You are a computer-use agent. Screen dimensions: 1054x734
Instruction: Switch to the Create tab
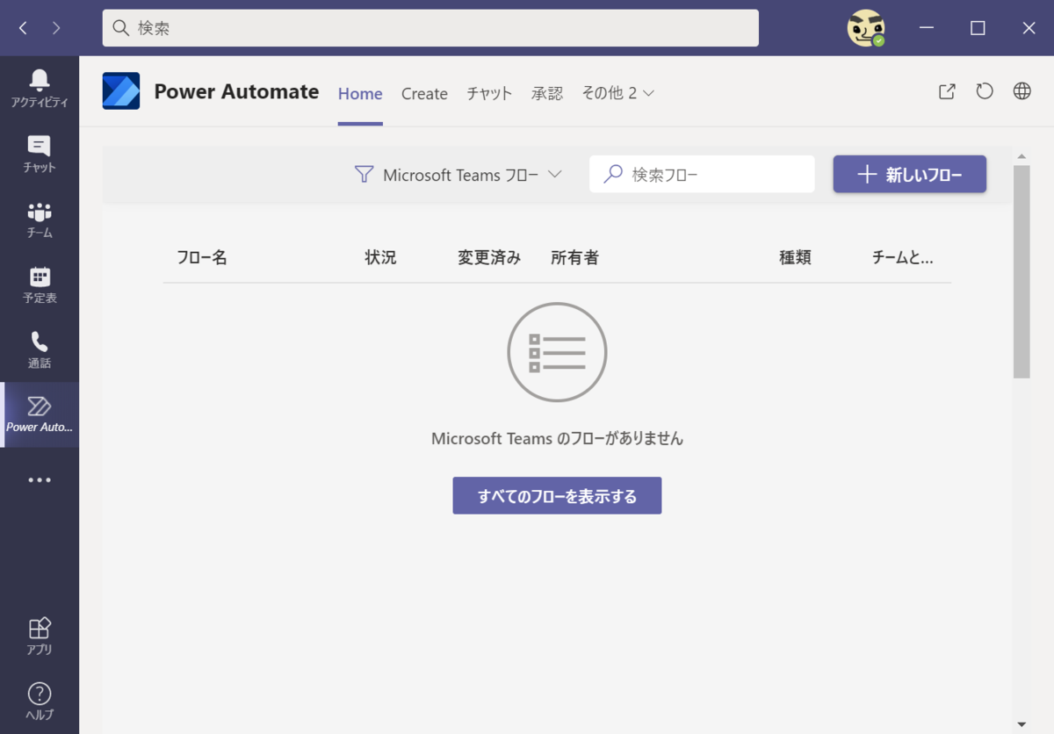tap(424, 94)
